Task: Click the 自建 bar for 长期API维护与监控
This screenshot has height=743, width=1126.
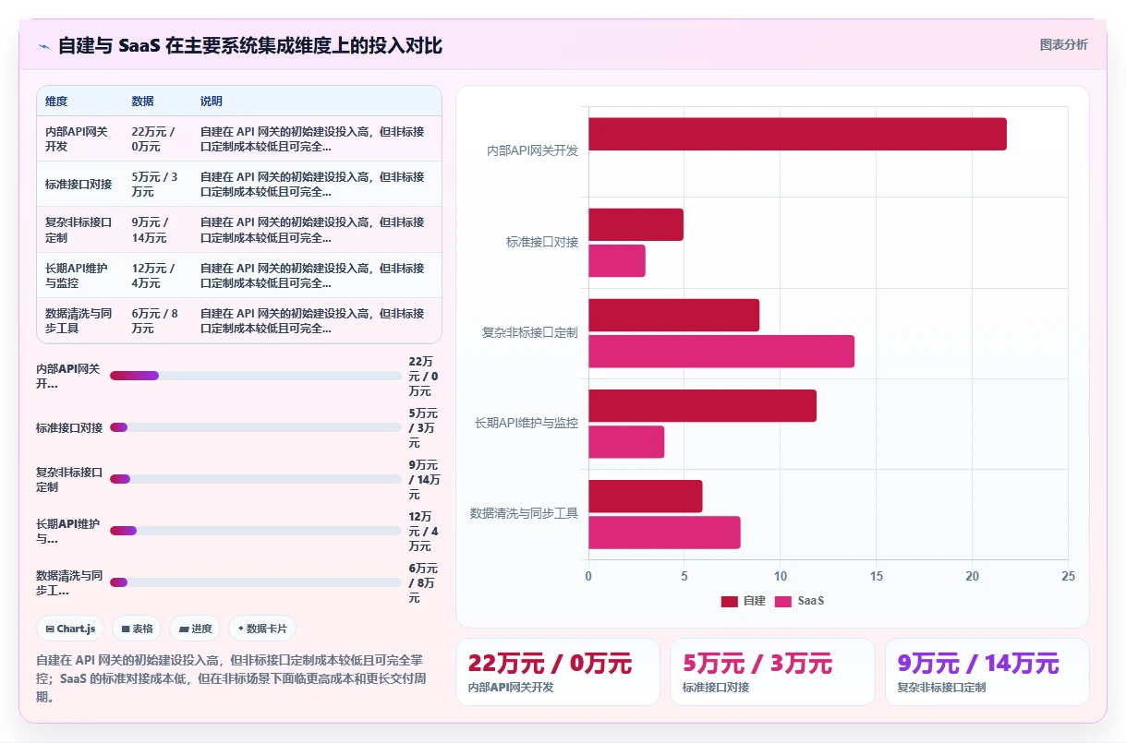Action: click(x=702, y=405)
